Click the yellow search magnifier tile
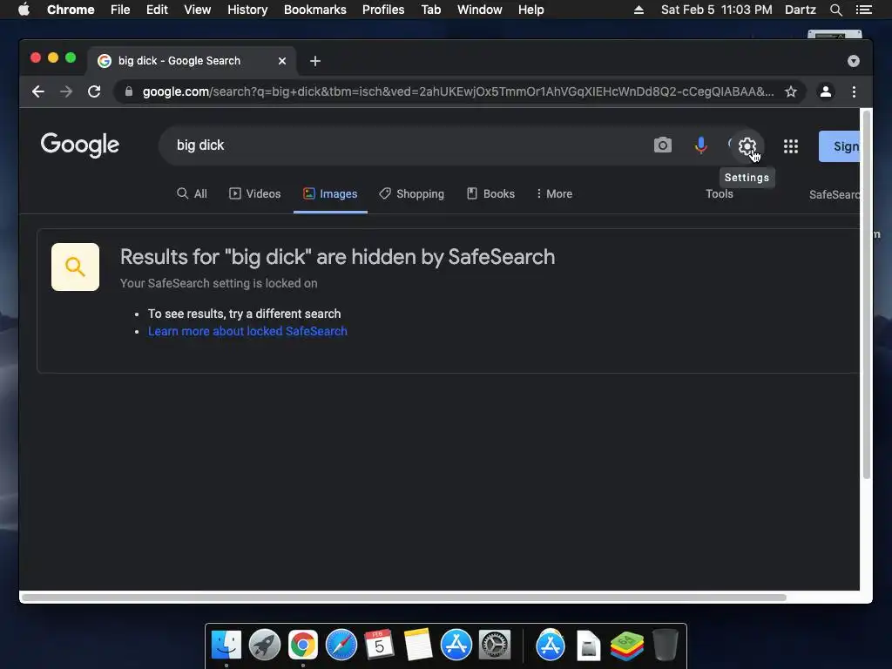The width and height of the screenshot is (892, 669). click(x=75, y=267)
